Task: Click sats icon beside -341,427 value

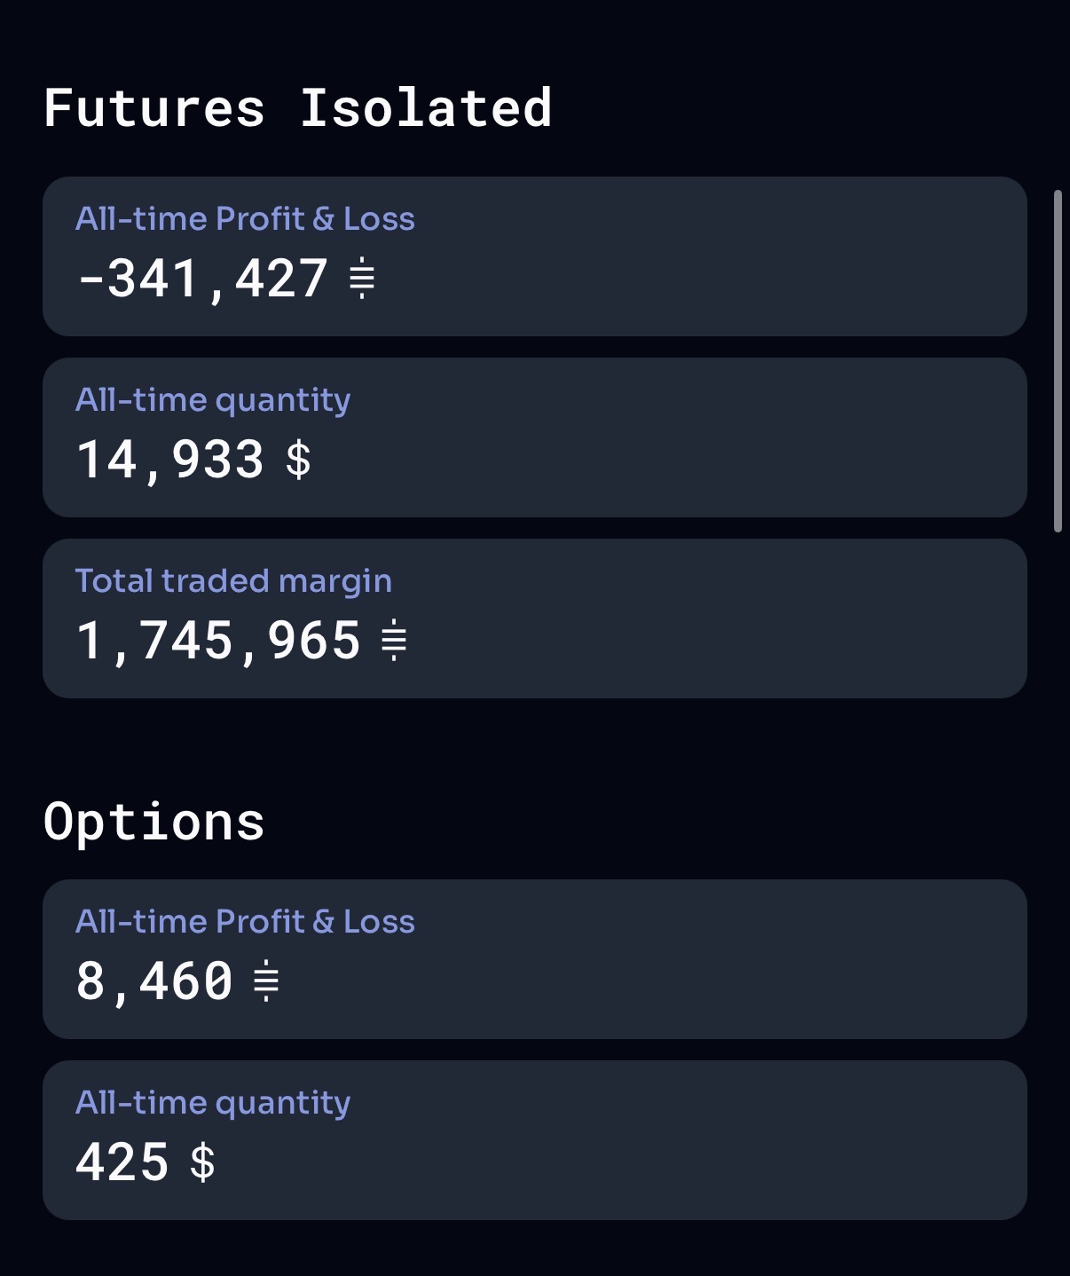Action: coord(362,279)
